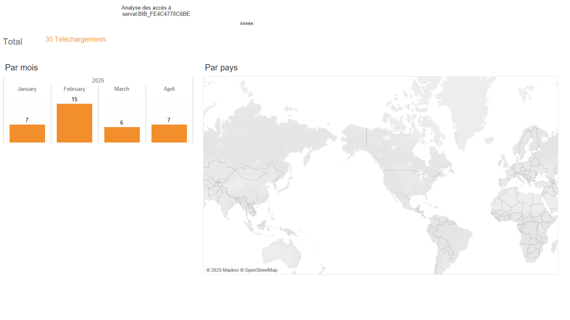Select the January orange bar
This screenshot has height=320, width=570.
point(27,133)
